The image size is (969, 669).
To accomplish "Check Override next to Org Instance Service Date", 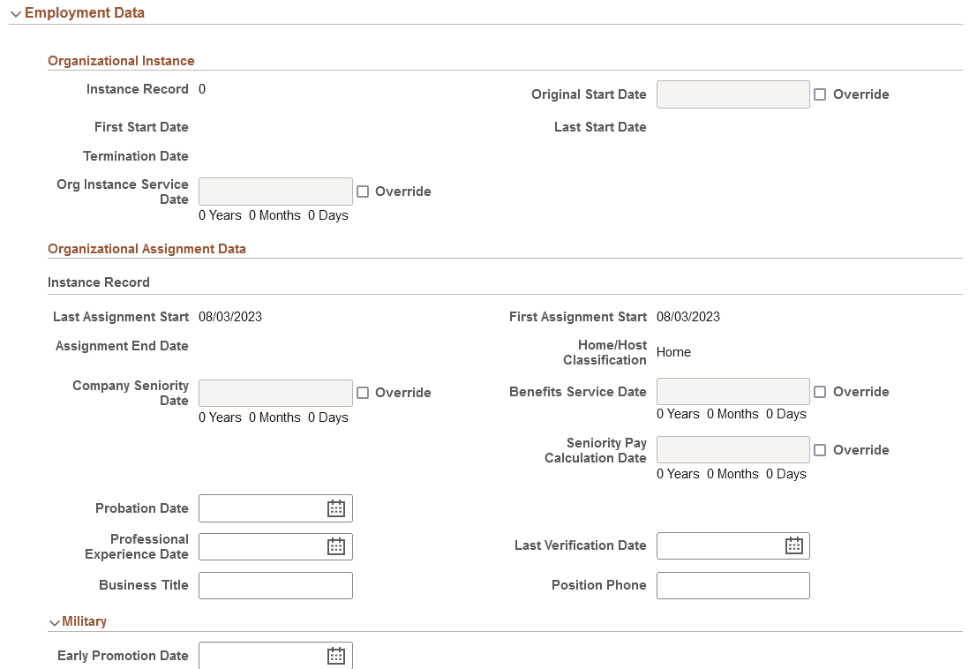I will pyautogui.click(x=363, y=192).
